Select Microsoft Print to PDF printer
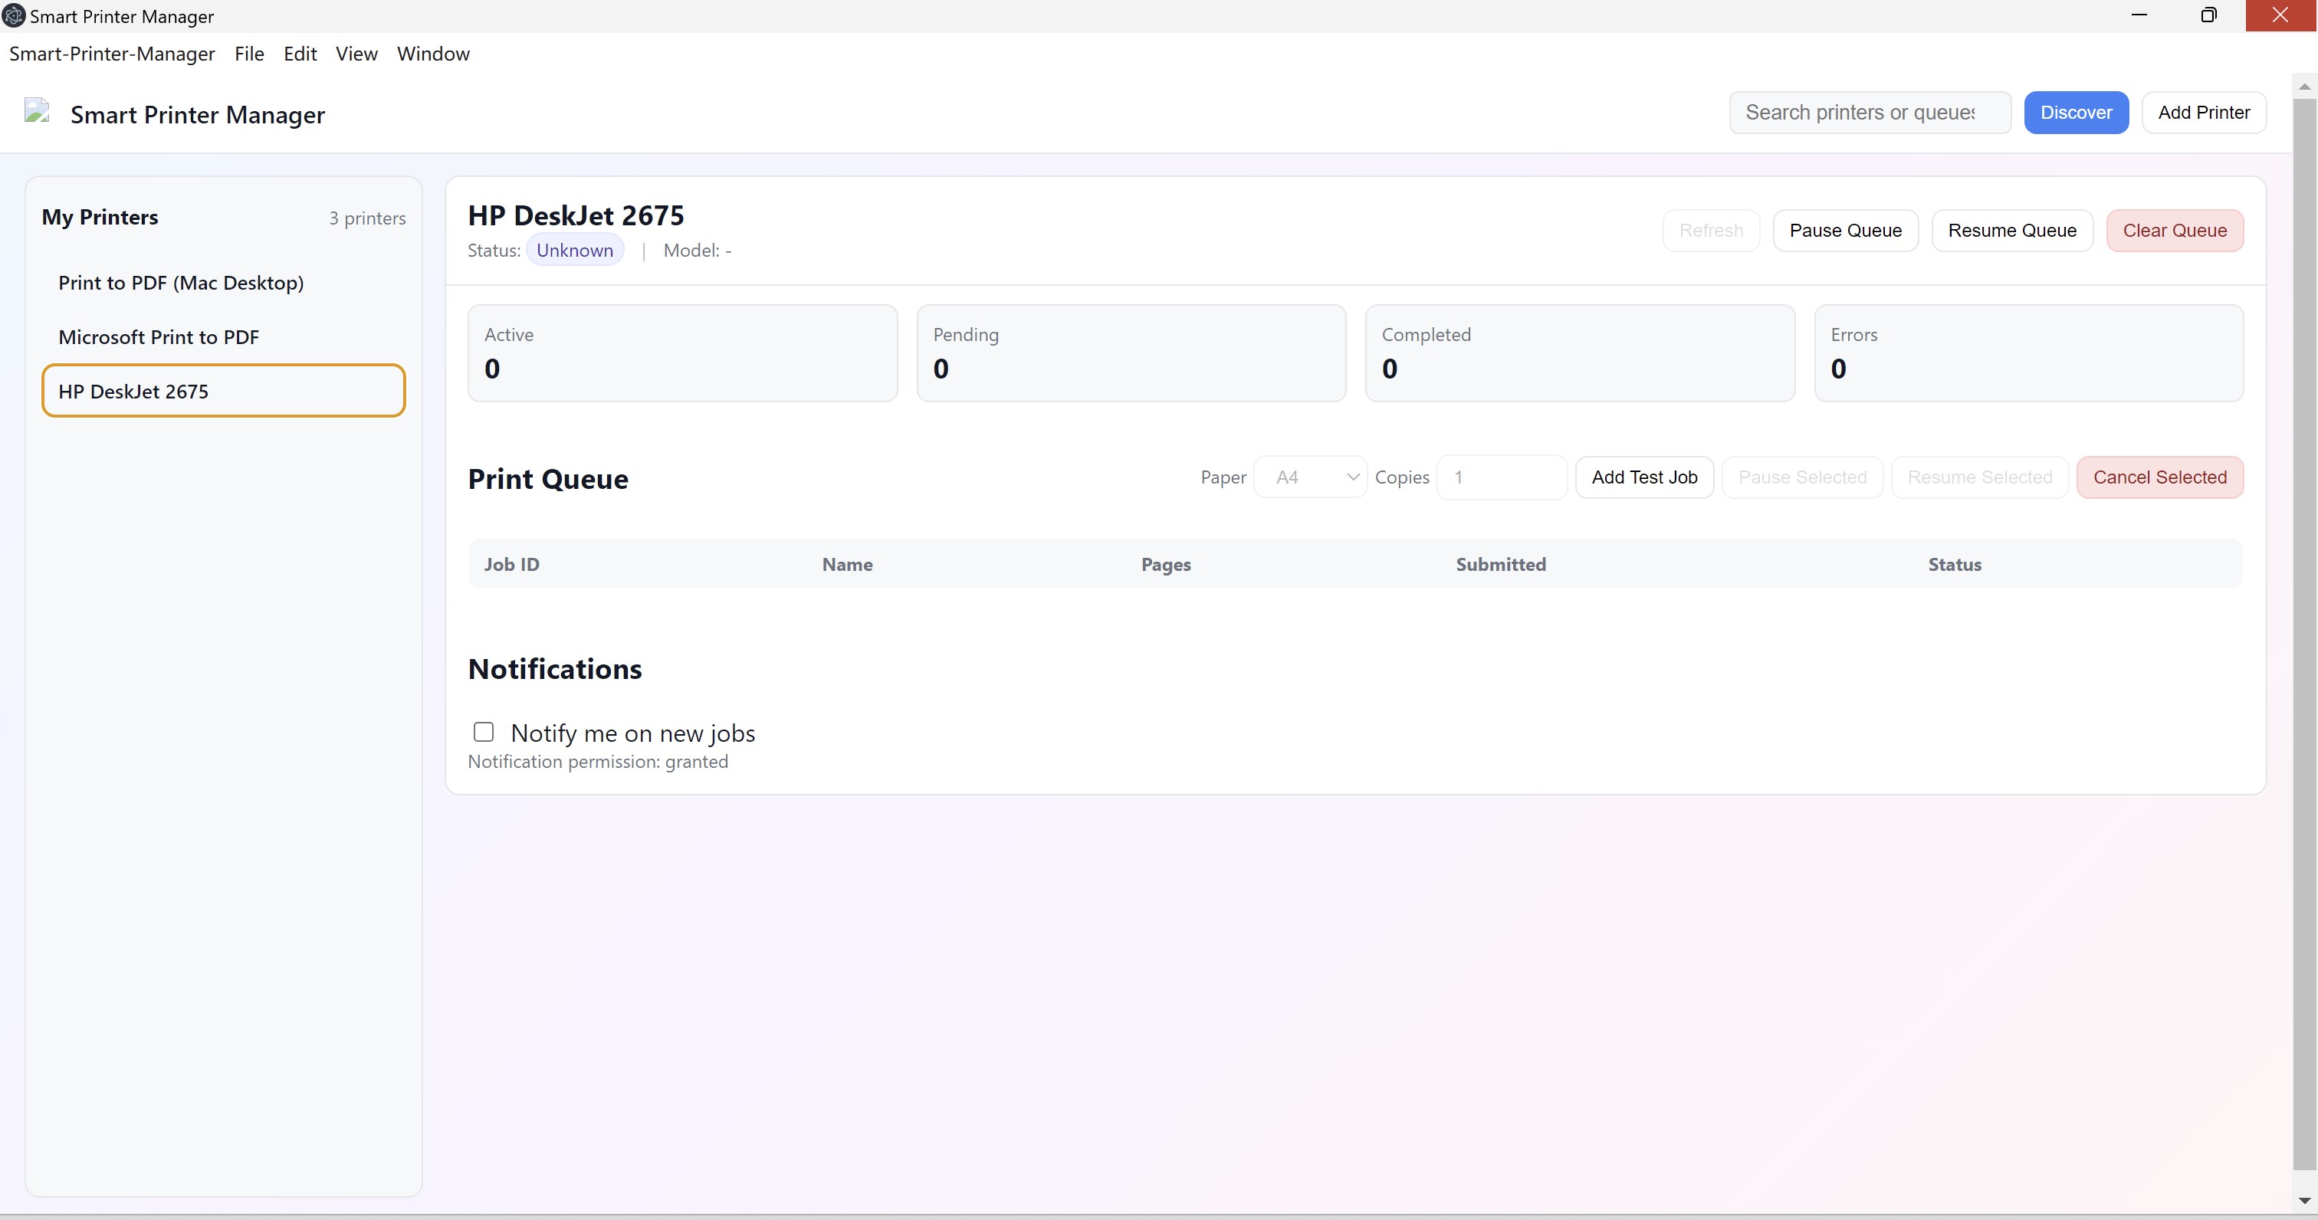Screen dimensions: 2318x1220 pyautogui.click(x=223, y=336)
